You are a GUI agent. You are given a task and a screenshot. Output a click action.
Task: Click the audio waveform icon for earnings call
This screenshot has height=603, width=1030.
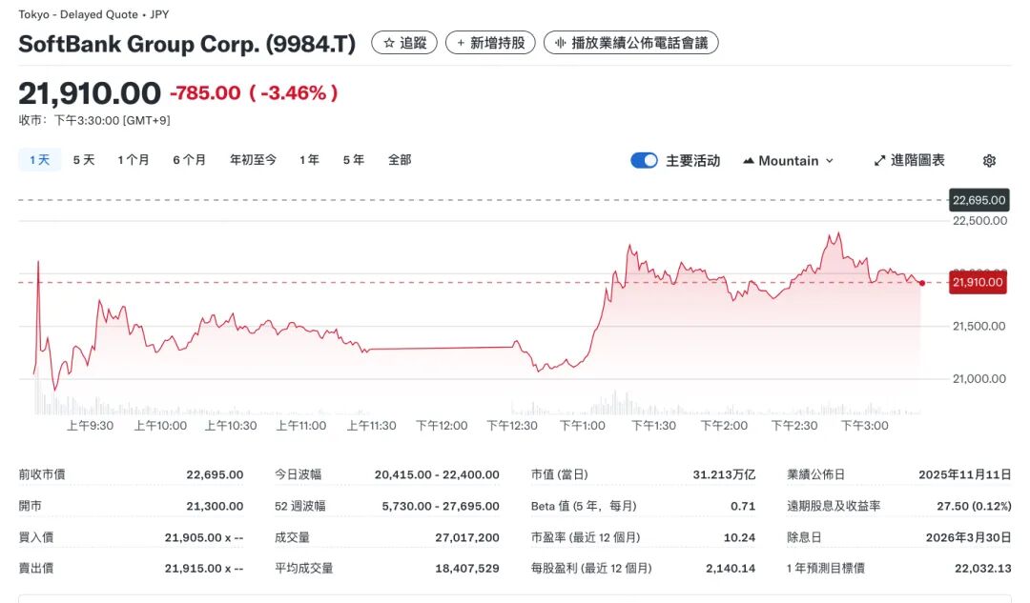coord(560,43)
